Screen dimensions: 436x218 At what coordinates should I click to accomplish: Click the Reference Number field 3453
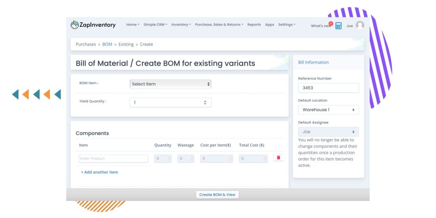point(328,88)
